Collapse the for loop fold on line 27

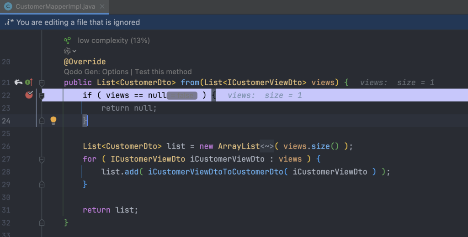click(42, 160)
